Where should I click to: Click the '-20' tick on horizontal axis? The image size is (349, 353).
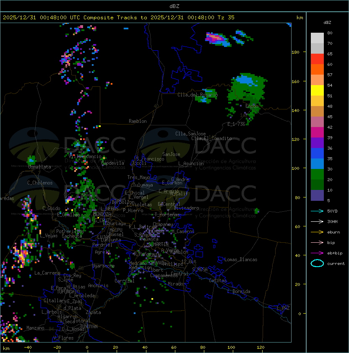coord(57,348)
